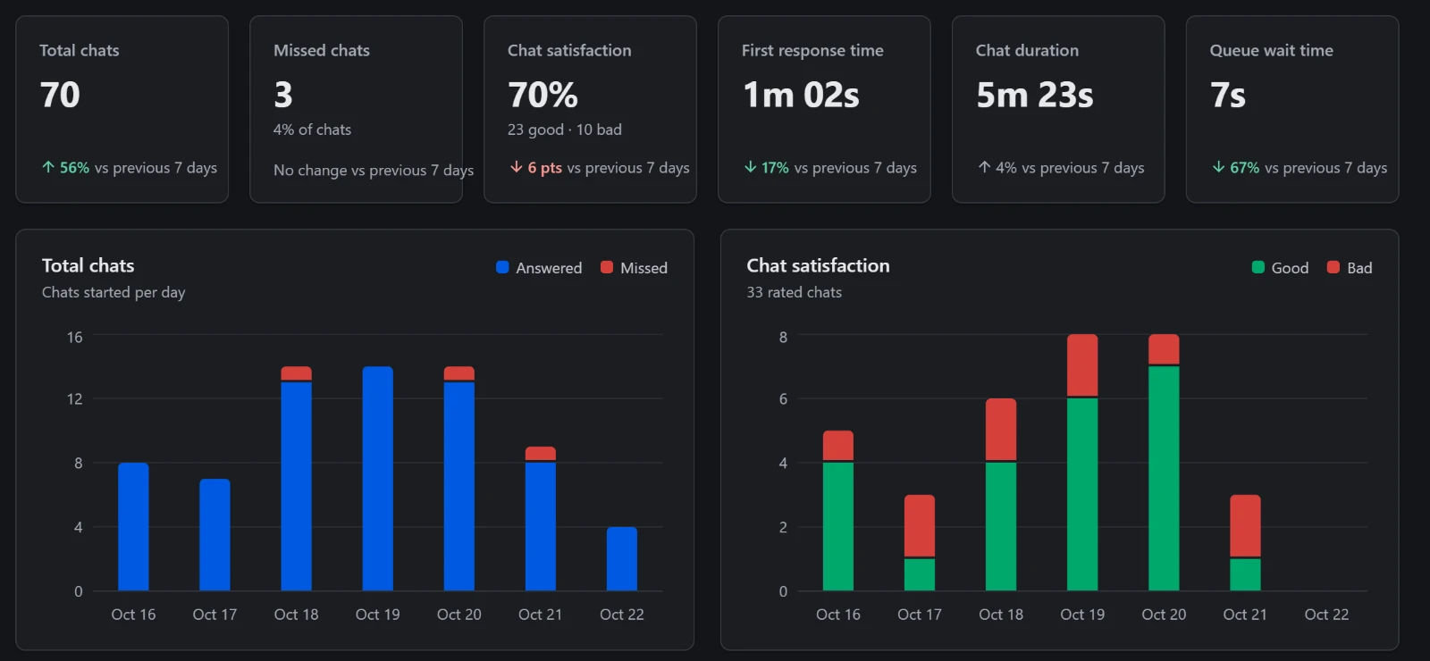Click the green Oct 20 bar in Chat satisfaction
This screenshot has width=1430, height=661.
tap(1164, 478)
